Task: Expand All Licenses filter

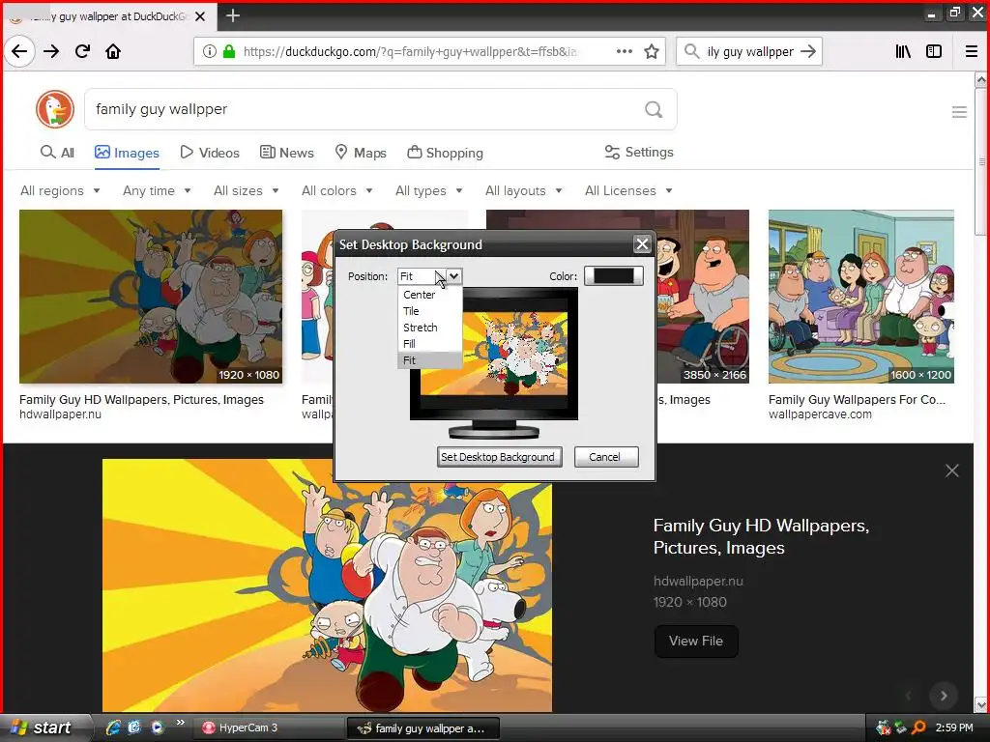Action: click(628, 190)
